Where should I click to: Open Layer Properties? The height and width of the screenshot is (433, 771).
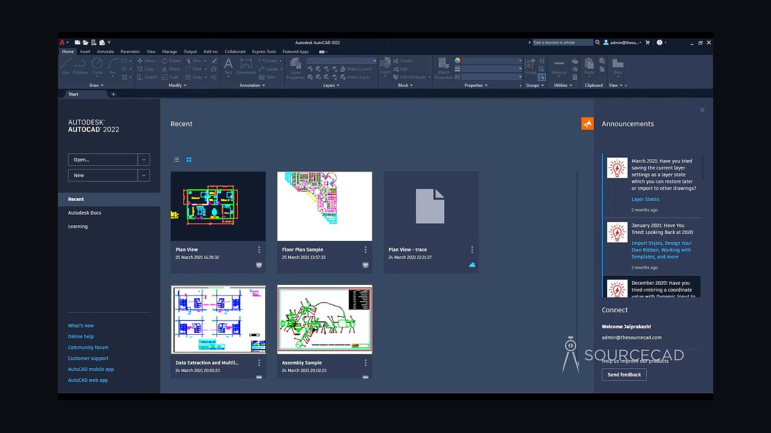296,68
